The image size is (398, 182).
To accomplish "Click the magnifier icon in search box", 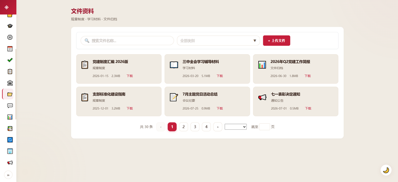I will pos(87,41).
